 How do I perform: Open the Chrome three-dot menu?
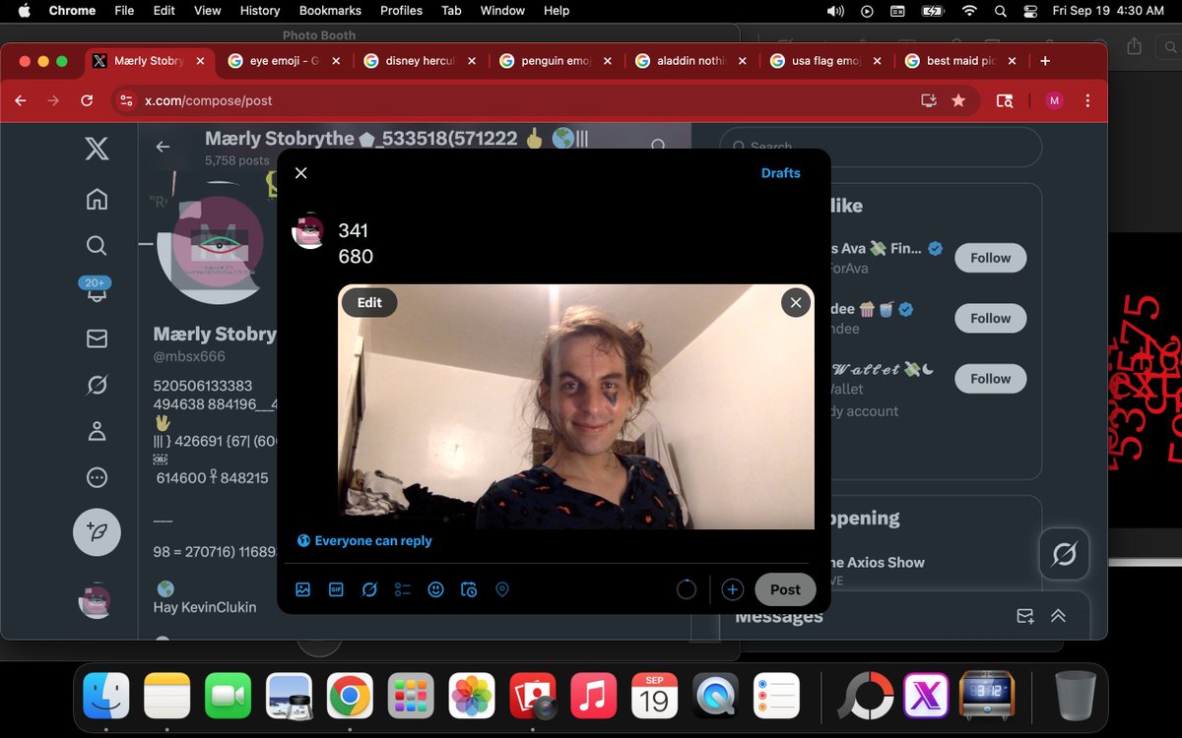pos(1086,99)
